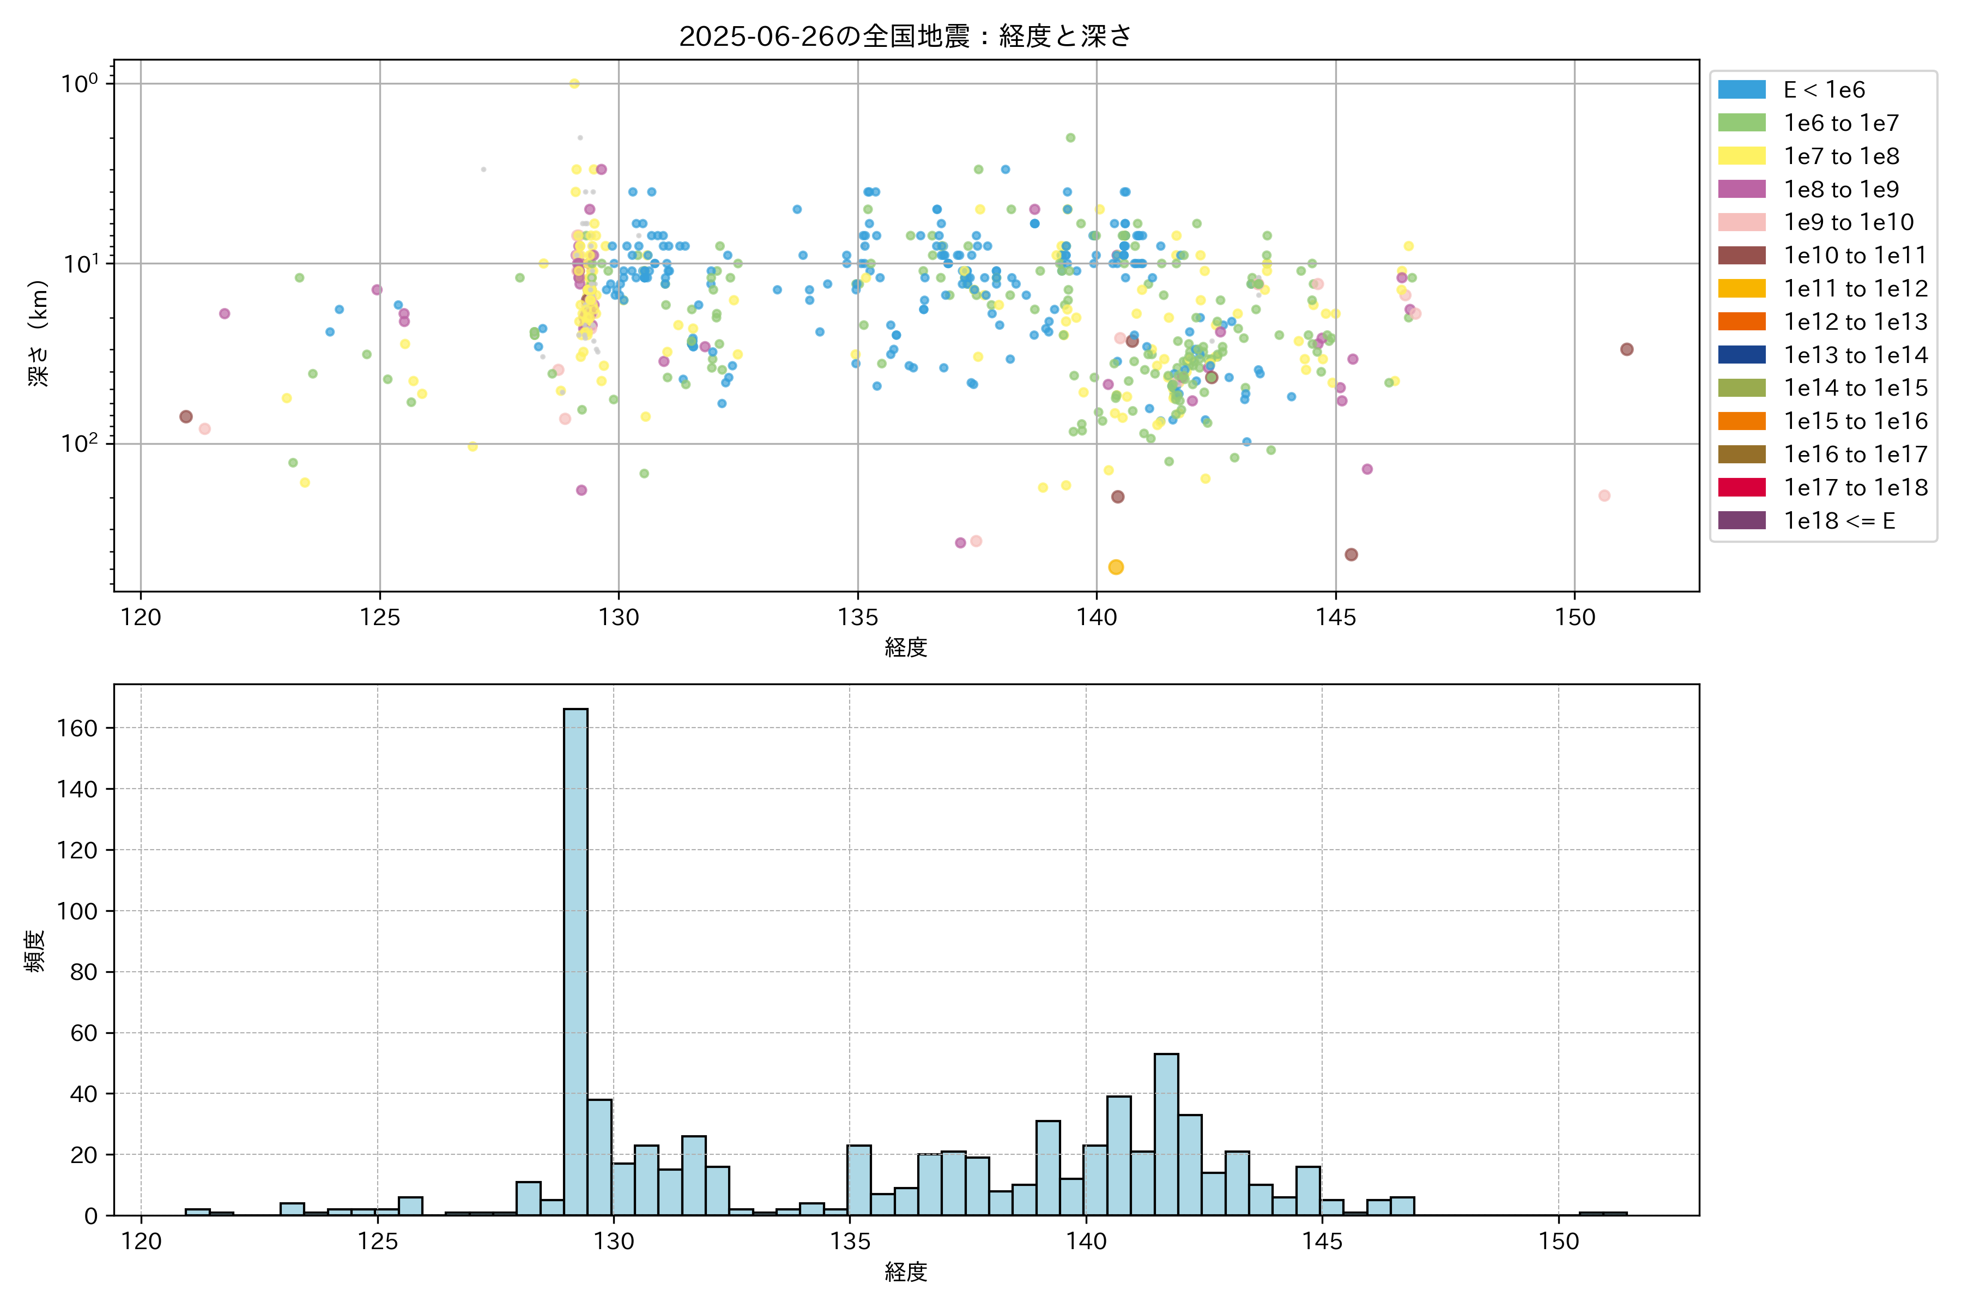Click the red '1e17 to 1e18' legend swatch
Image resolution: width=1962 pixels, height=1308 pixels.
click(x=1741, y=487)
